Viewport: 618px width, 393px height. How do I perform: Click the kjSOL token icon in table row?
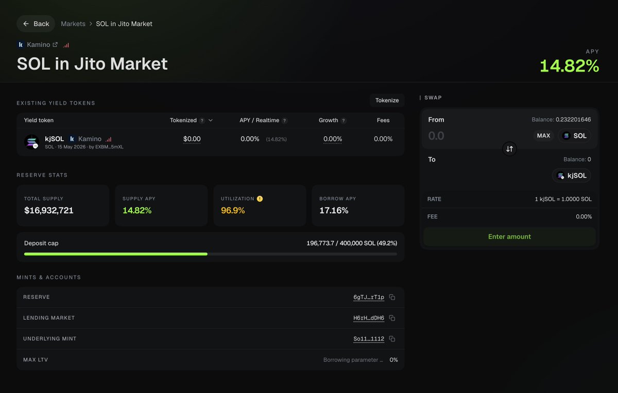tap(32, 142)
